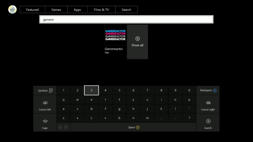Tap the highlighted 3 key
Image resolution: width=253 pixels, height=142 pixels.
(x=91, y=90)
